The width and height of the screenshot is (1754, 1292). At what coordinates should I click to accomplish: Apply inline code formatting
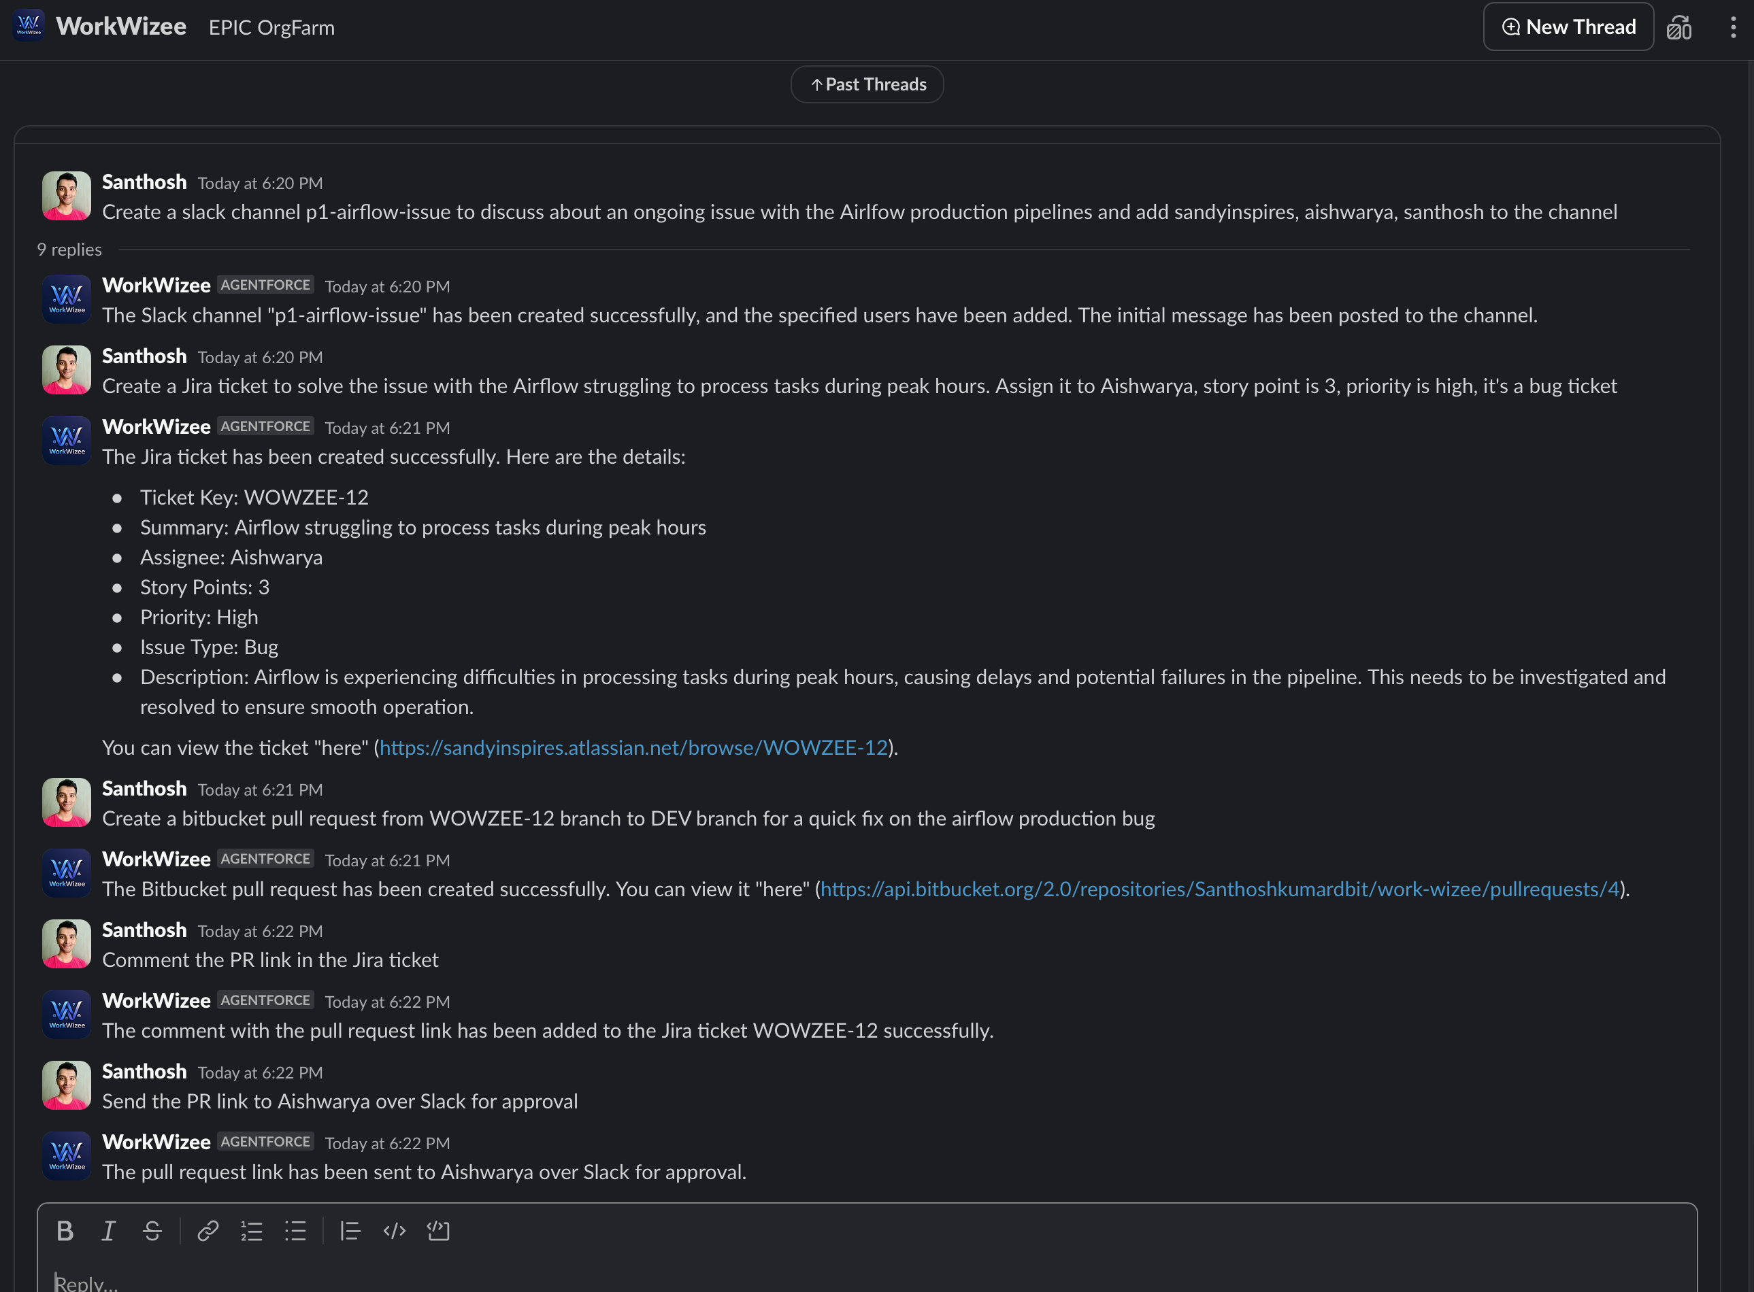pyautogui.click(x=395, y=1231)
